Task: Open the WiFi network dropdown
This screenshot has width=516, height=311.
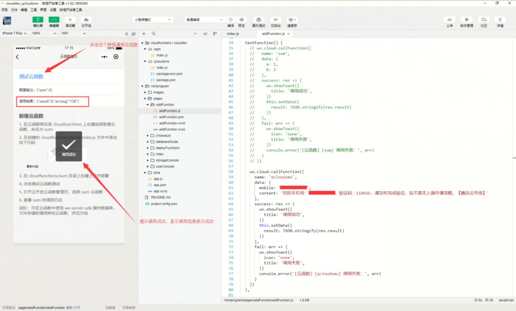Action: coord(73,33)
